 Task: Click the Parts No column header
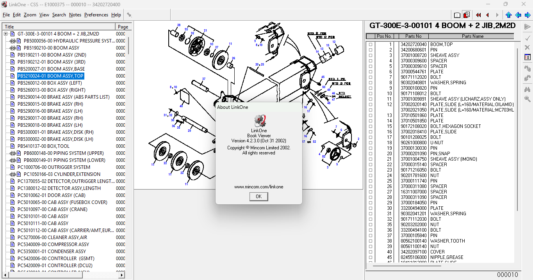click(x=414, y=36)
